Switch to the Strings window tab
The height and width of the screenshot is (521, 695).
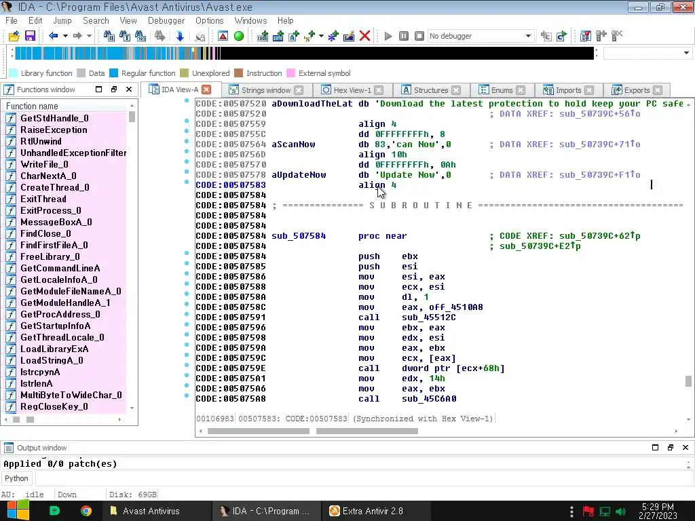(x=265, y=90)
